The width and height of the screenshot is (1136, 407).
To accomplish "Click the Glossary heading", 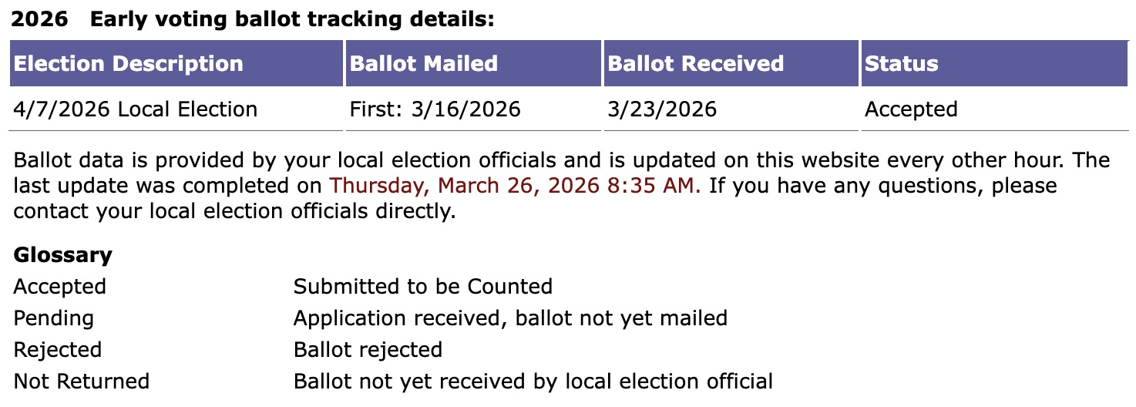I will tap(62, 255).
